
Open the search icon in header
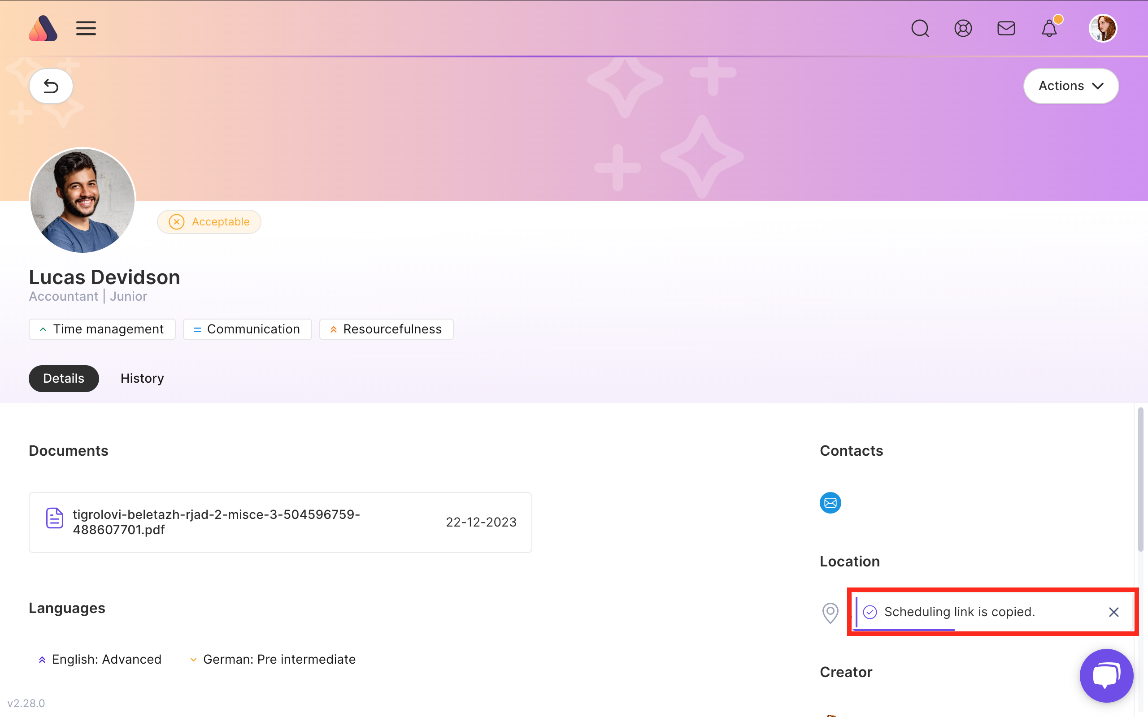[x=920, y=28]
